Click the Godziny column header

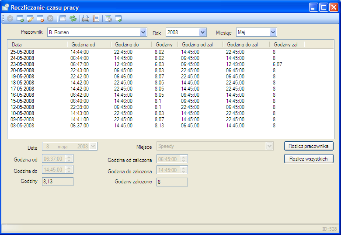point(165,45)
